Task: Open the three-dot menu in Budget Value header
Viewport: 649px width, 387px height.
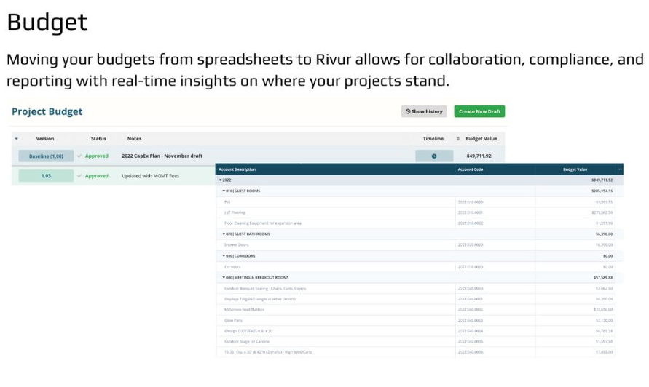Action: (620, 169)
